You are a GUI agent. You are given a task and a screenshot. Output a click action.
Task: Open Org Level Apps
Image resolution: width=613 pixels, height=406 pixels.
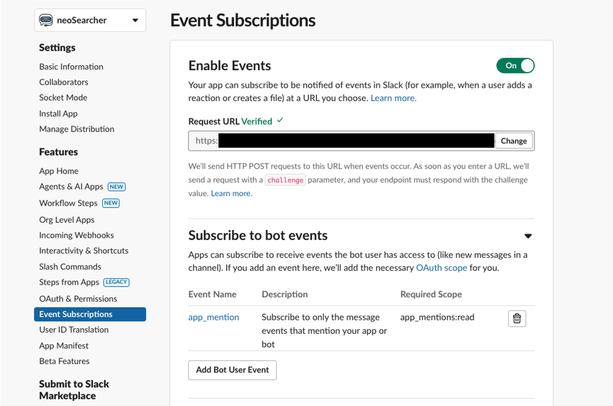coord(67,220)
